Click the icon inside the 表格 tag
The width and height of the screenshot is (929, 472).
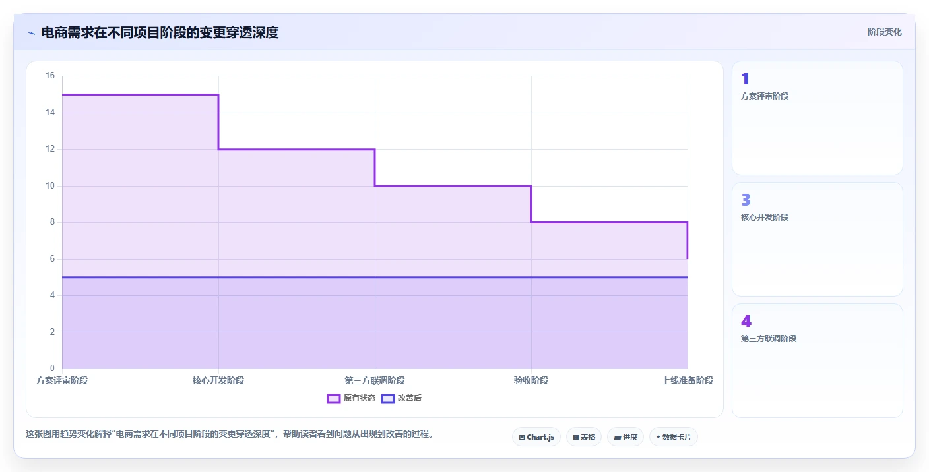(576, 437)
